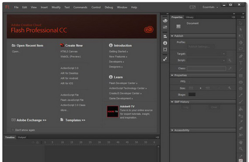This screenshot has height=162, width=249.
Task: Select the Selection arrow tool
Action: (241, 23)
